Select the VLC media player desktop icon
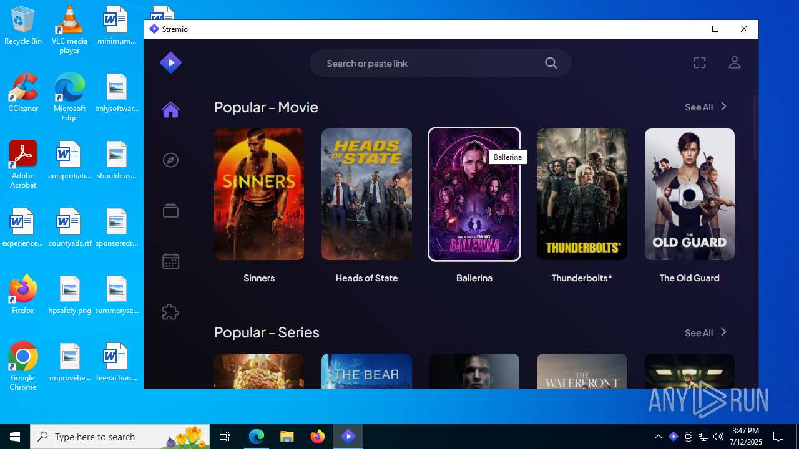Screen dimensions: 799x449 [69, 31]
